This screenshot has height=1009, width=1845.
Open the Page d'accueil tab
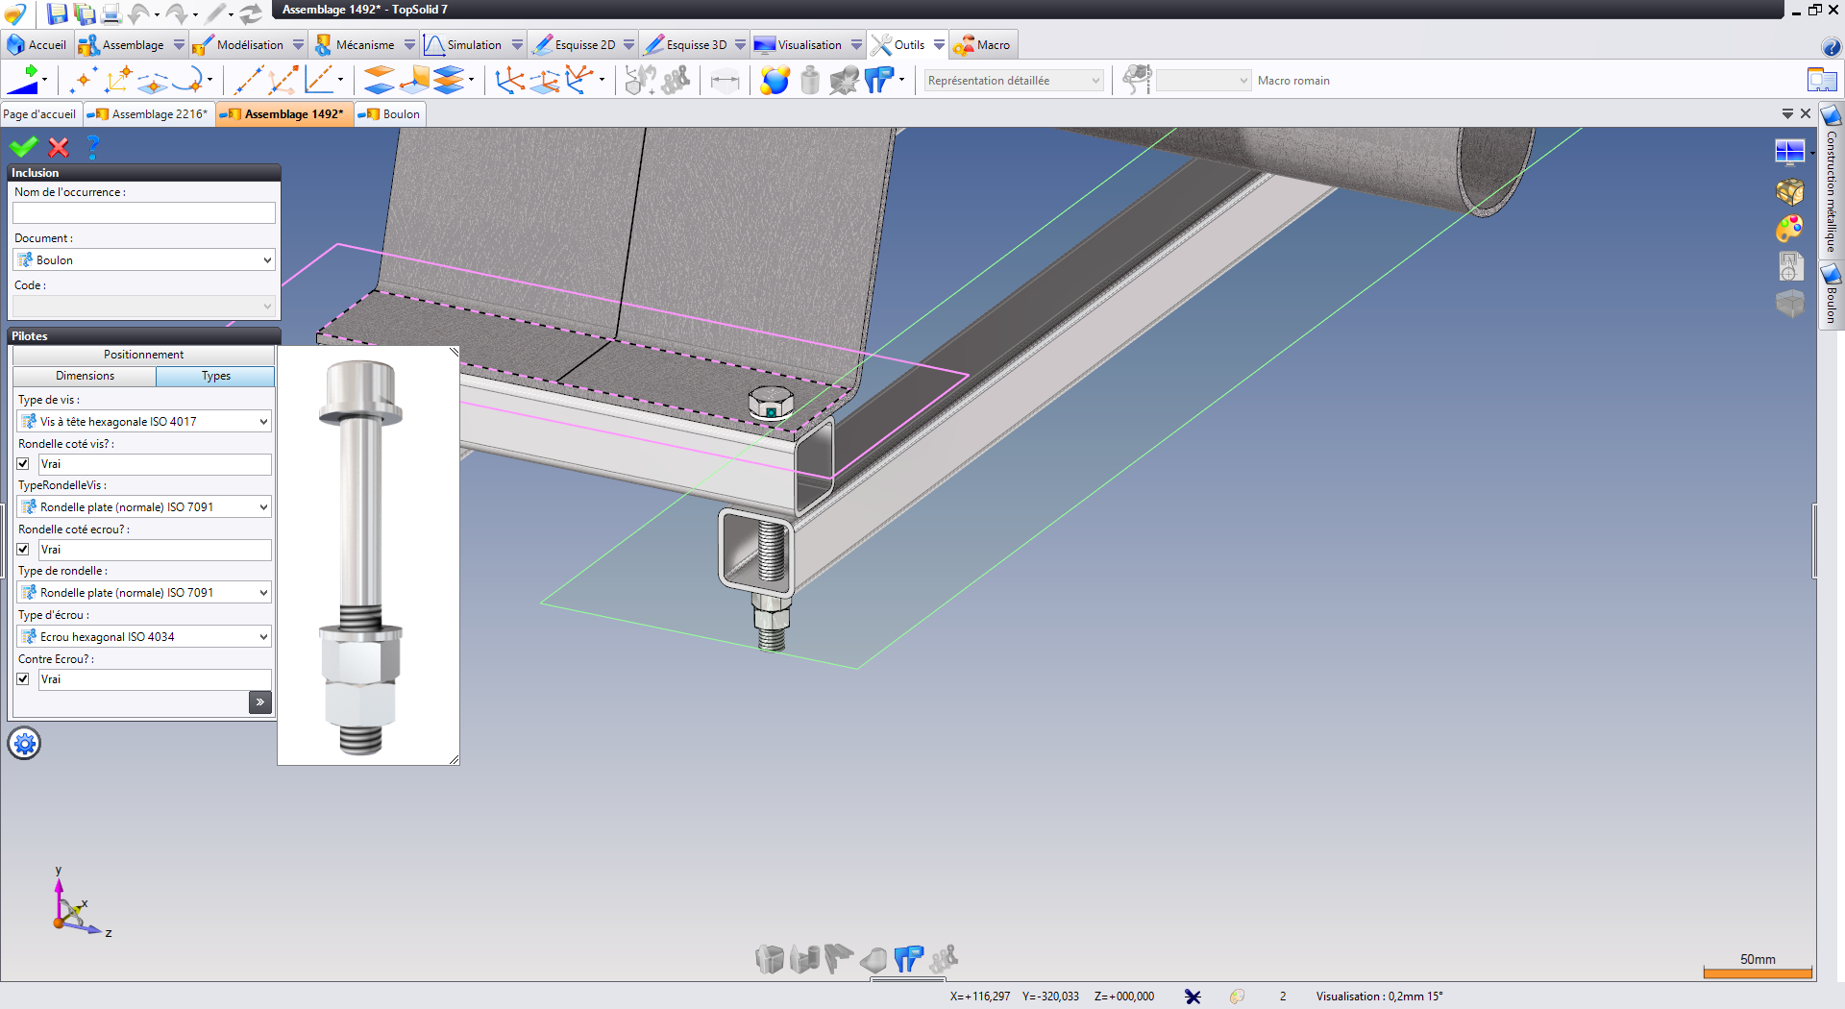[x=40, y=114]
